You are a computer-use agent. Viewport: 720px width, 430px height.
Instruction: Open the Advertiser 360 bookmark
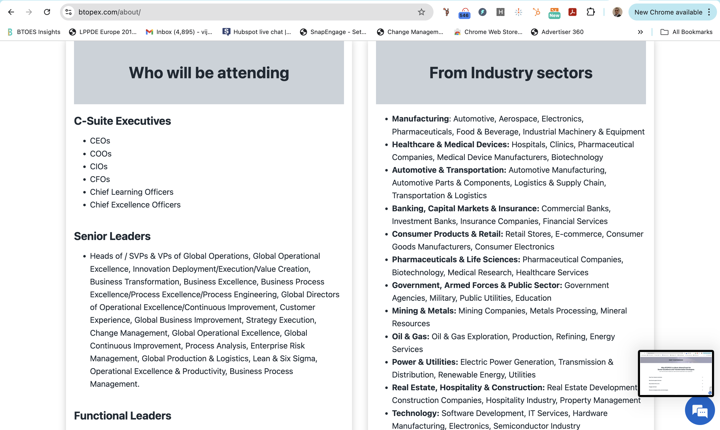557,32
